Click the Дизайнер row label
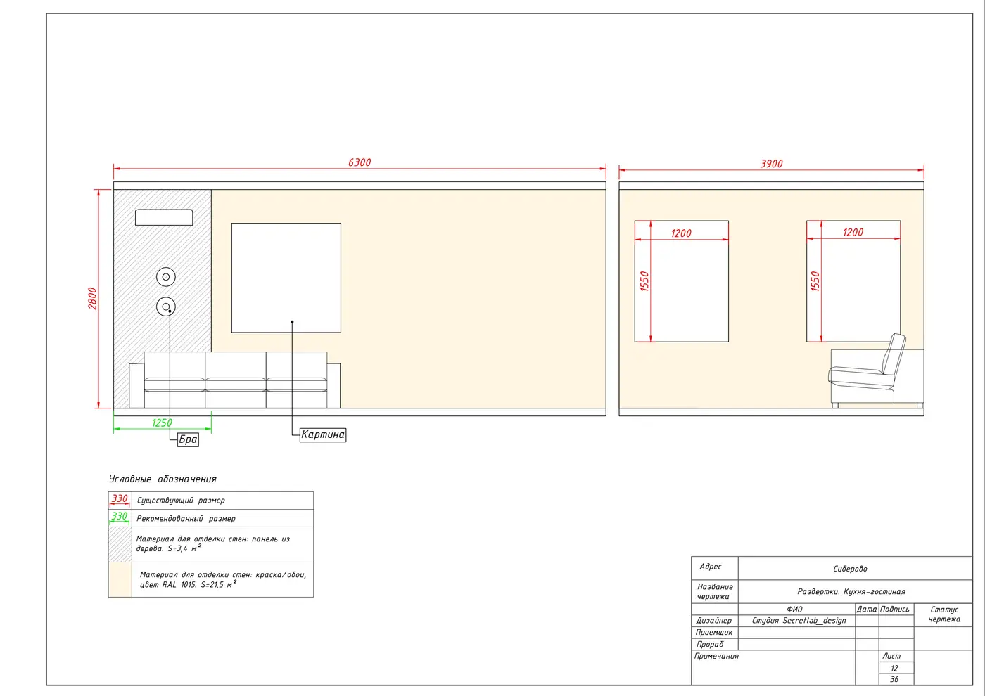Image resolution: width=985 pixels, height=696 pixels. [x=713, y=621]
